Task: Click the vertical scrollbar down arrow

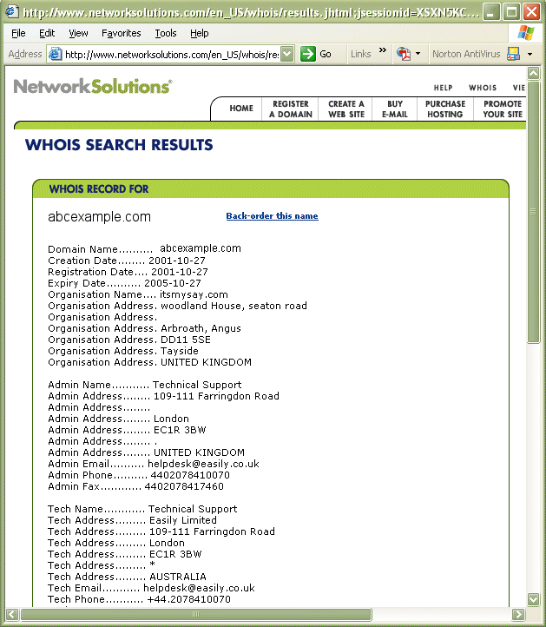Action: [533, 598]
